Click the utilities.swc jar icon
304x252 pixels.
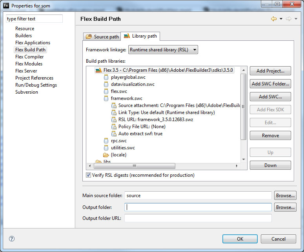pos(106,148)
